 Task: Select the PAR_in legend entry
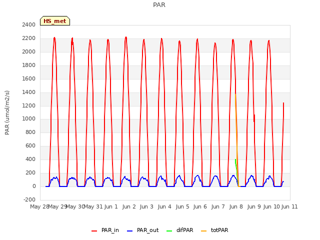click(x=105, y=230)
